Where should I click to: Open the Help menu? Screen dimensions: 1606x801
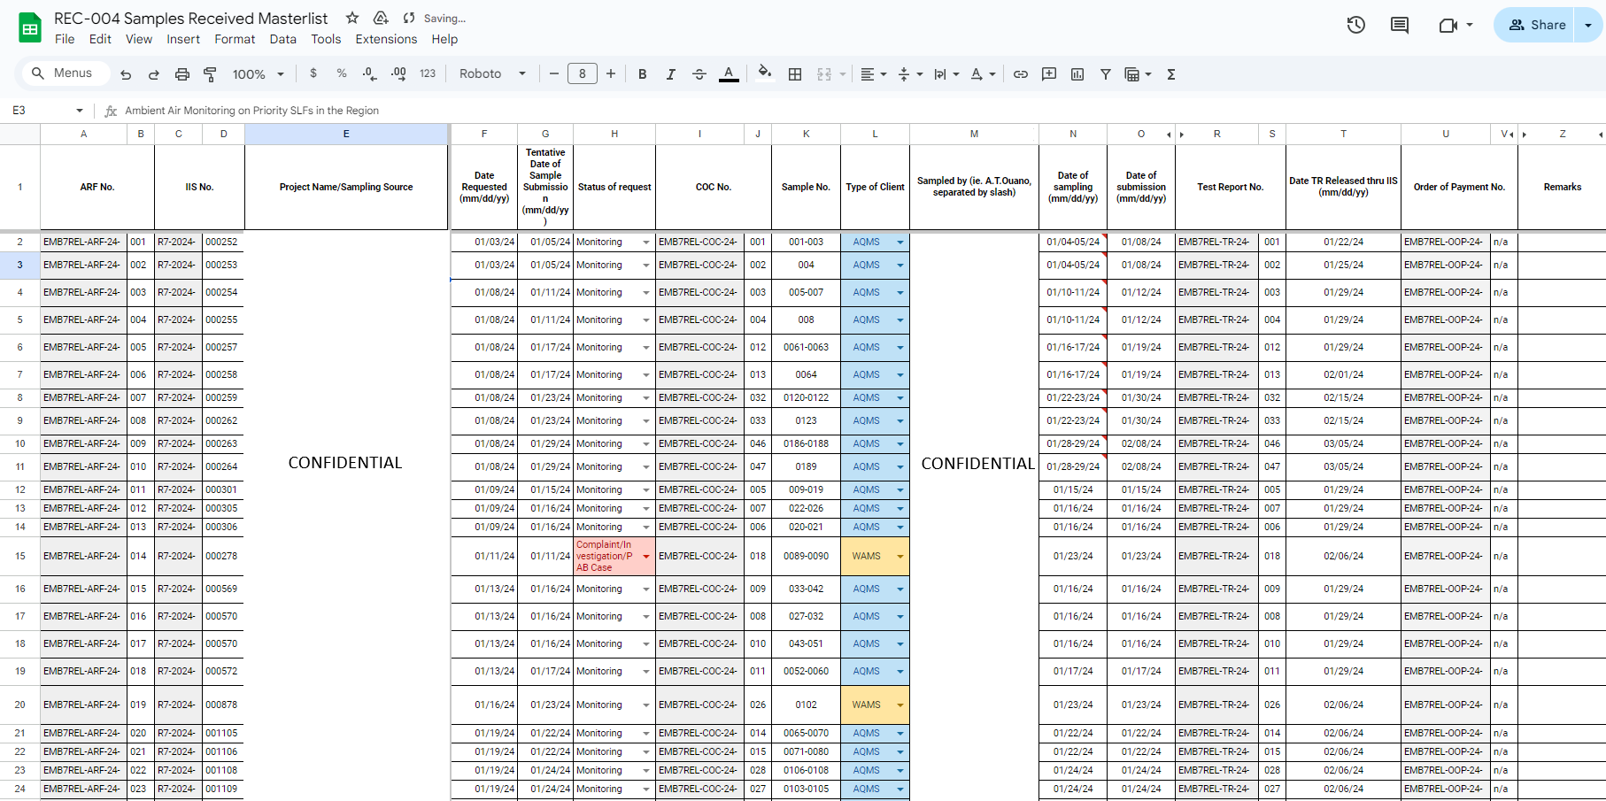pyautogui.click(x=444, y=39)
